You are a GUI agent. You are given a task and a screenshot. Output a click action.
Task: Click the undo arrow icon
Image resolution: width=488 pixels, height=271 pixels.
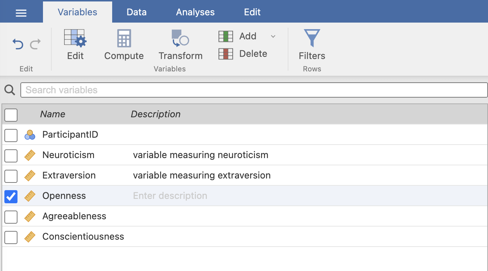(x=17, y=44)
